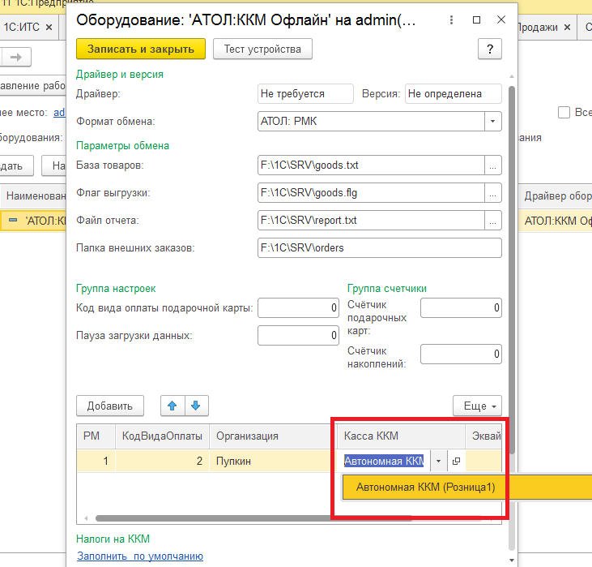Open the 'Еще' dropdown menu

click(x=477, y=406)
